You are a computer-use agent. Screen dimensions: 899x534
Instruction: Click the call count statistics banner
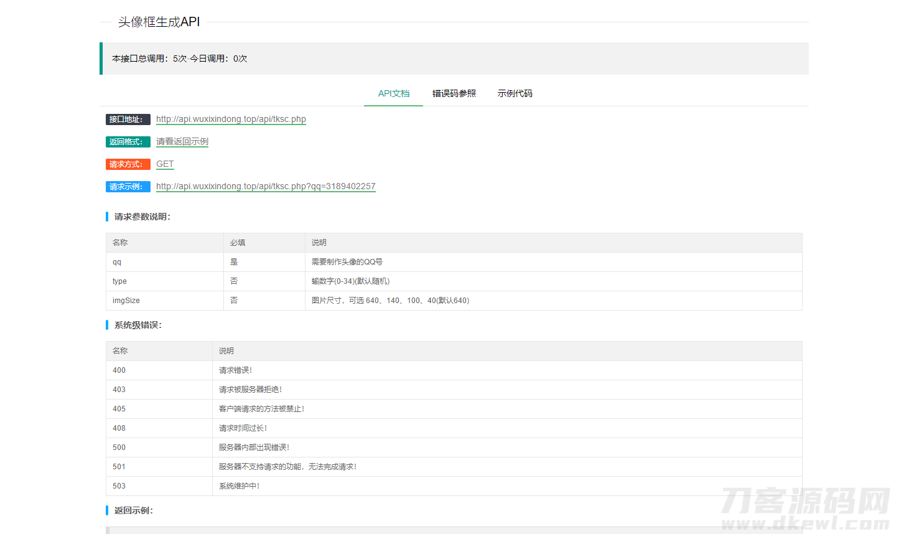(454, 59)
